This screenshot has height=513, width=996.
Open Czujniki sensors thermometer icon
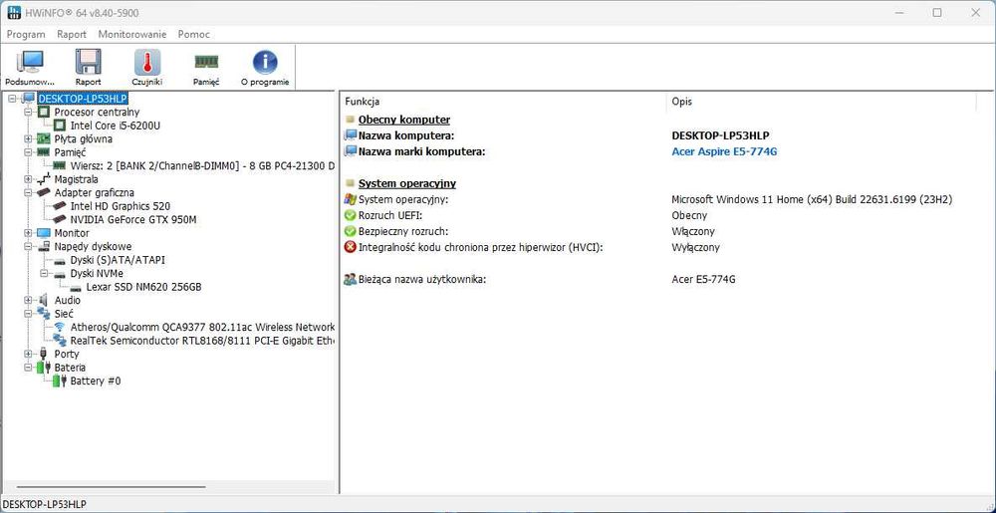point(147,62)
